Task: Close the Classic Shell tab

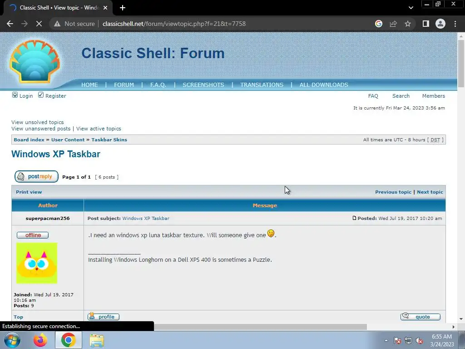Action: (105, 8)
